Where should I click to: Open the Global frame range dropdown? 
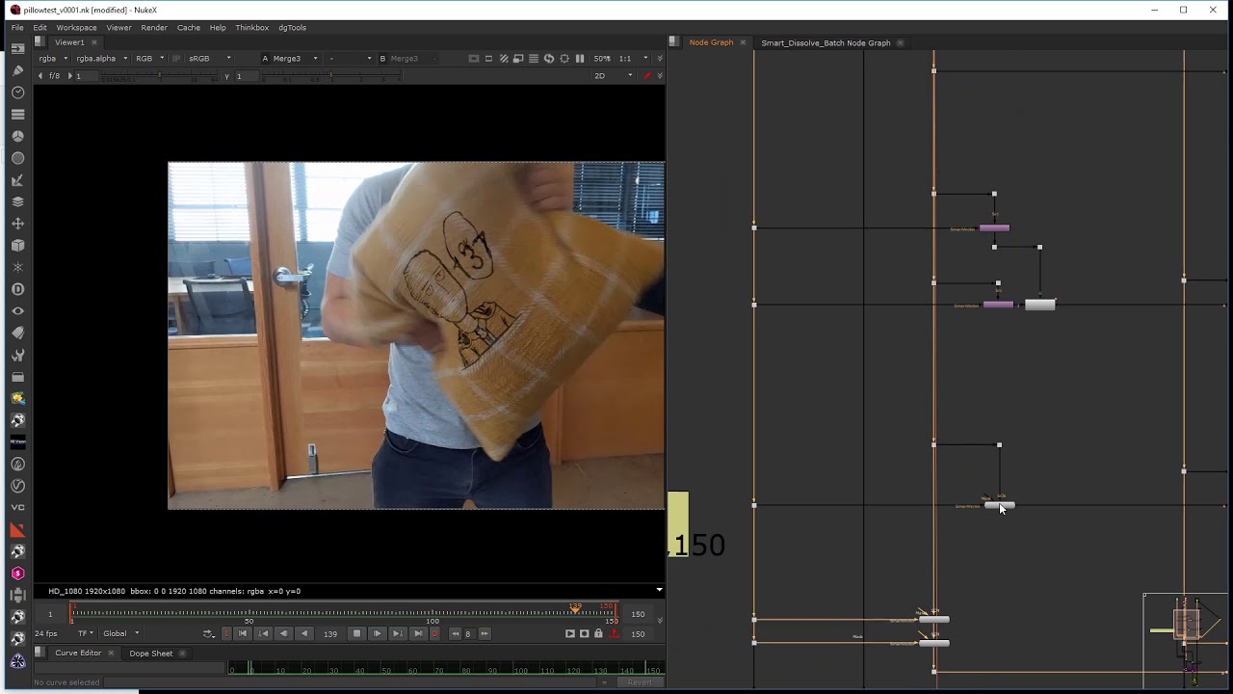click(x=120, y=633)
